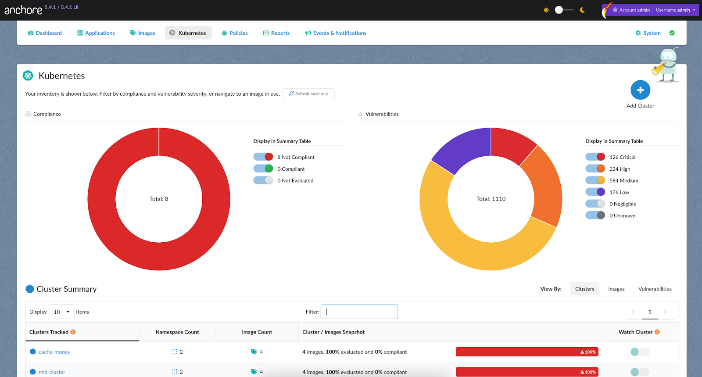
Task: Click the moon dark-mode icon
Action: pos(582,10)
